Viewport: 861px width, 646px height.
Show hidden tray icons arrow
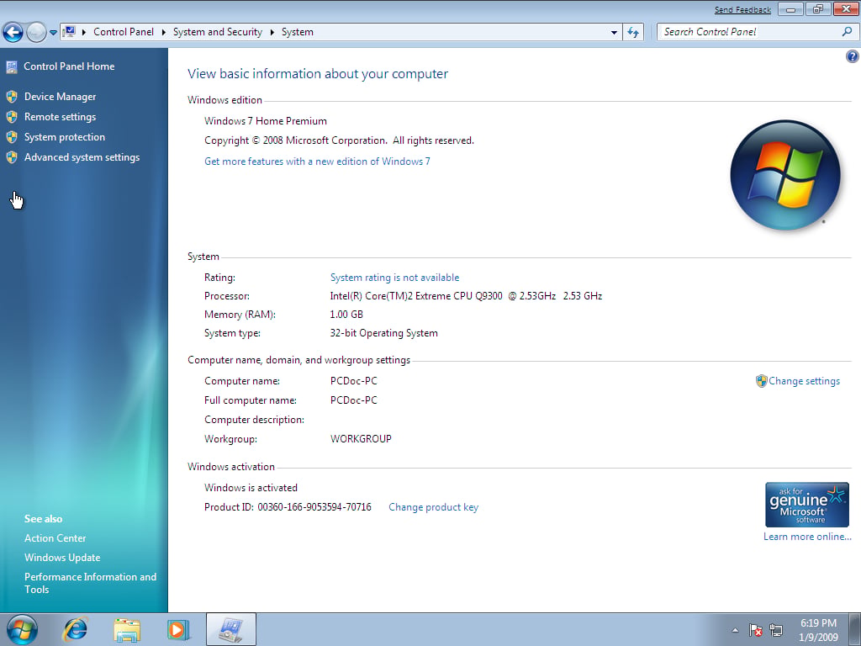pos(735,630)
